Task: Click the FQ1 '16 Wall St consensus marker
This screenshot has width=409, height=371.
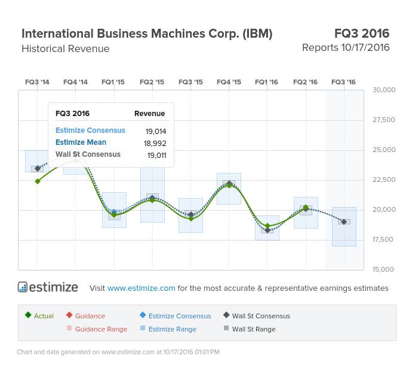Action: pyautogui.click(x=267, y=230)
